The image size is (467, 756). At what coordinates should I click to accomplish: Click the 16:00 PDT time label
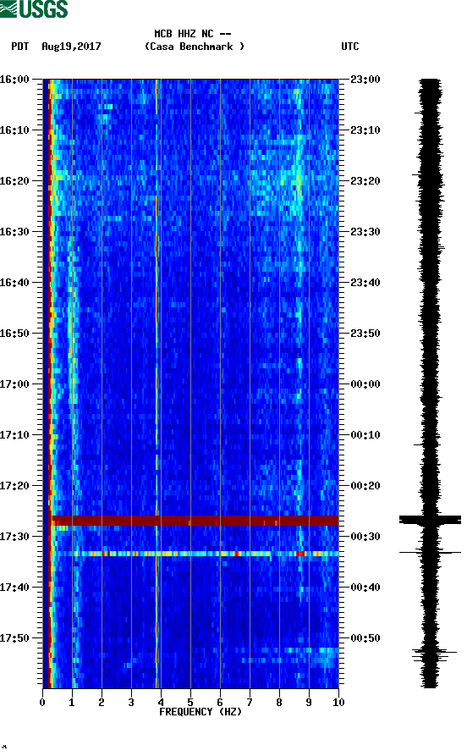14,79
